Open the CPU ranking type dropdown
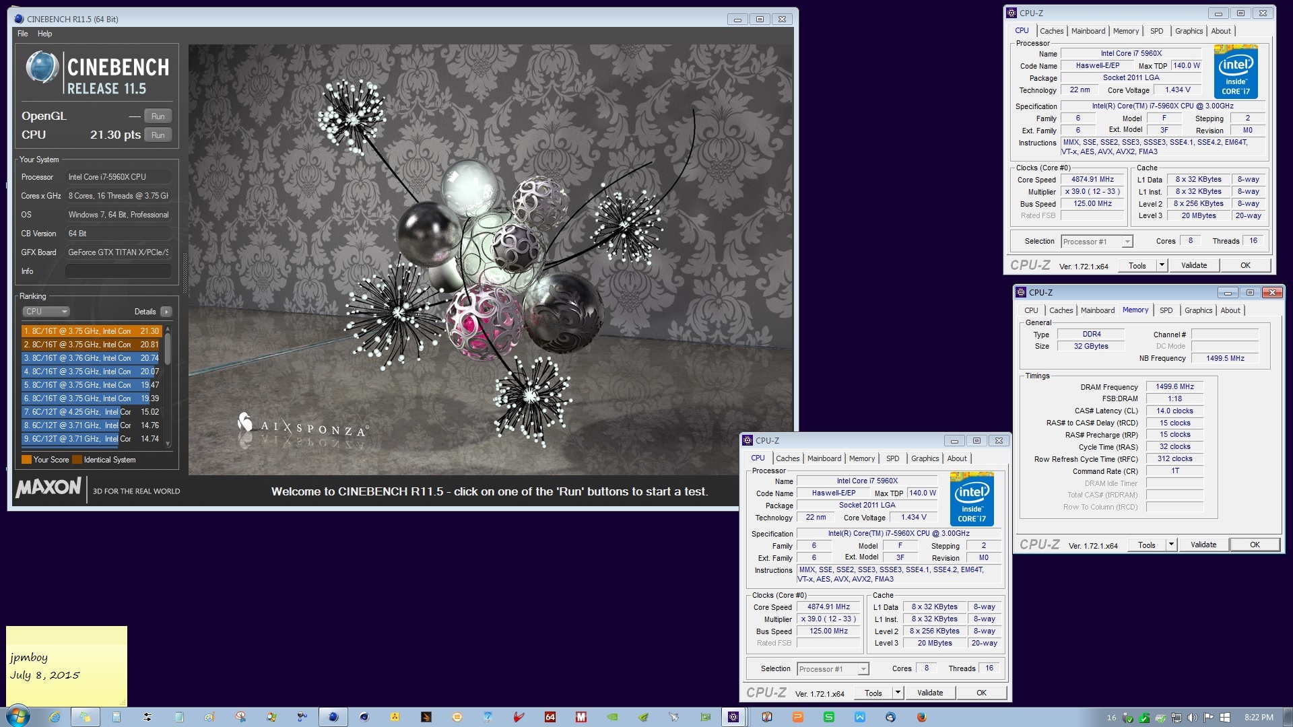 pyautogui.click(x=46, y=312)
